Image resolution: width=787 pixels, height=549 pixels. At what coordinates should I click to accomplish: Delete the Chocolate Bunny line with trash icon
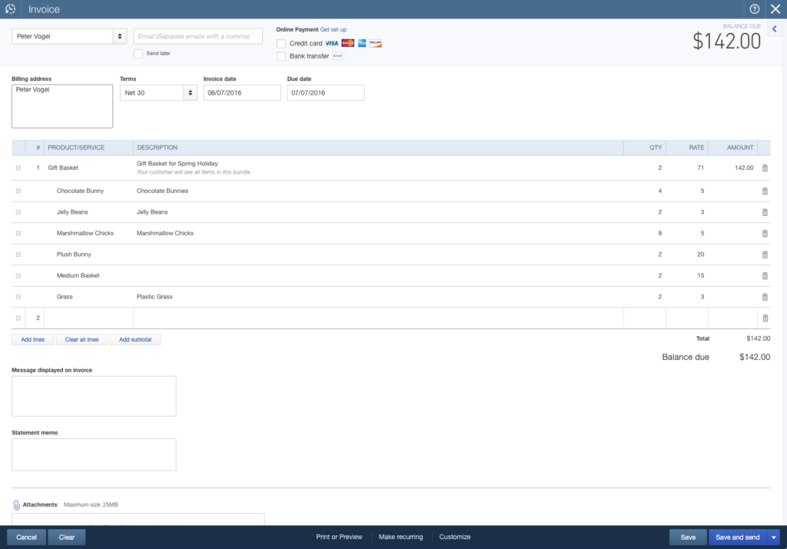coord(765,191)
